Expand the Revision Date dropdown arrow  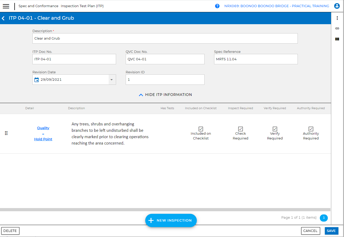tap(112, 80)
